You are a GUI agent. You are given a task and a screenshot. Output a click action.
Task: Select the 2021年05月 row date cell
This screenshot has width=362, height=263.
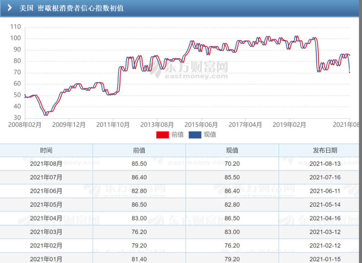[46, 205]
